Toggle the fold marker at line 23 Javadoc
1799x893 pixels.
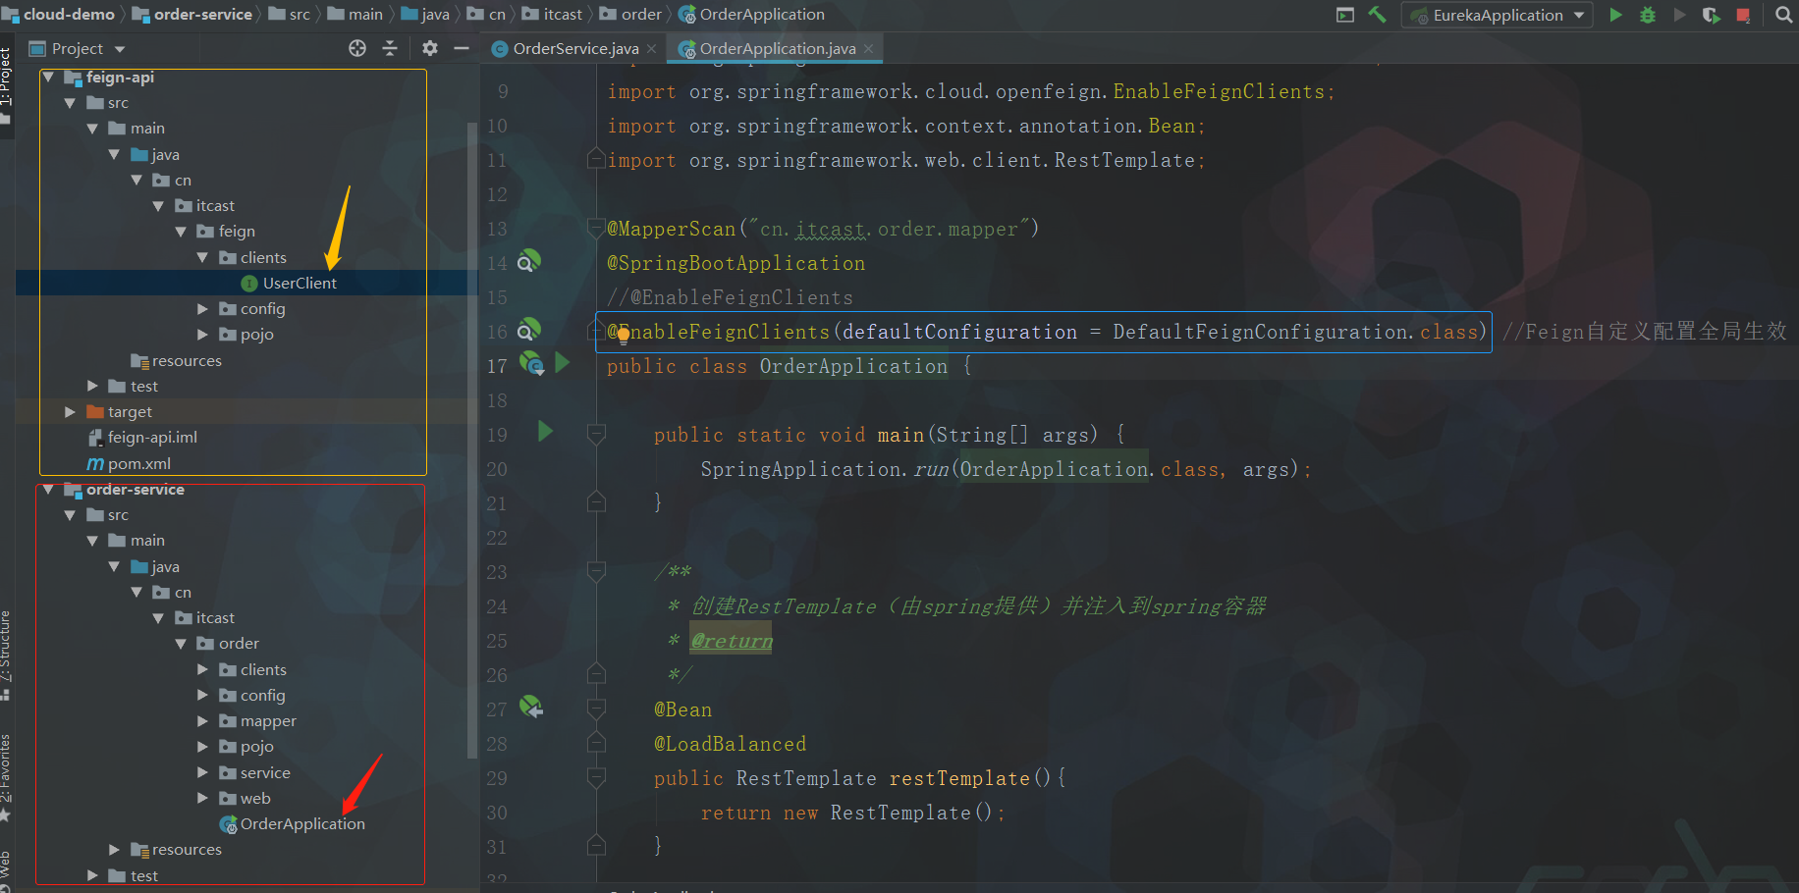point(596,570)
